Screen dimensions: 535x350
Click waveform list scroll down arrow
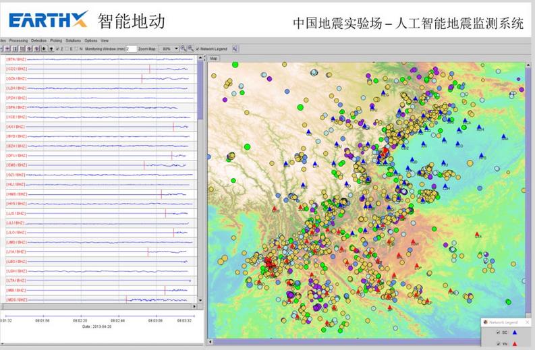(x=200, y=301)
